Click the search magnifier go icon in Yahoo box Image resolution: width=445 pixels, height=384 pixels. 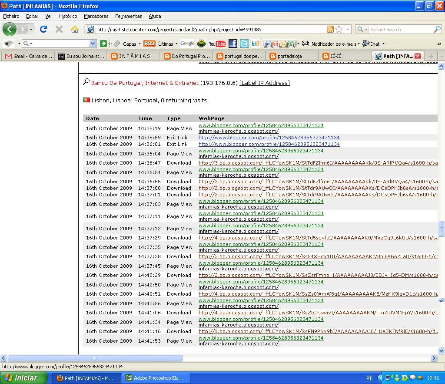[x=437, y=29]
